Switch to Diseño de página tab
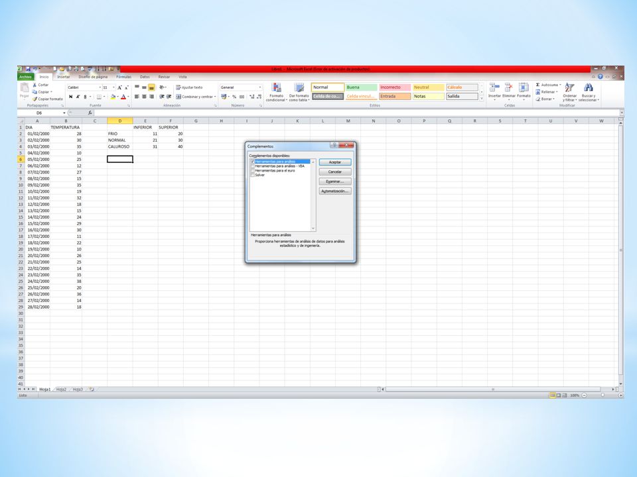Viewport: 637px width, 477px height. [93, 77]
